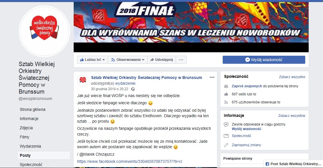Open the facebook.com/events link in post
The height and width of the screenshot is (168, 323).
point(130,161)
